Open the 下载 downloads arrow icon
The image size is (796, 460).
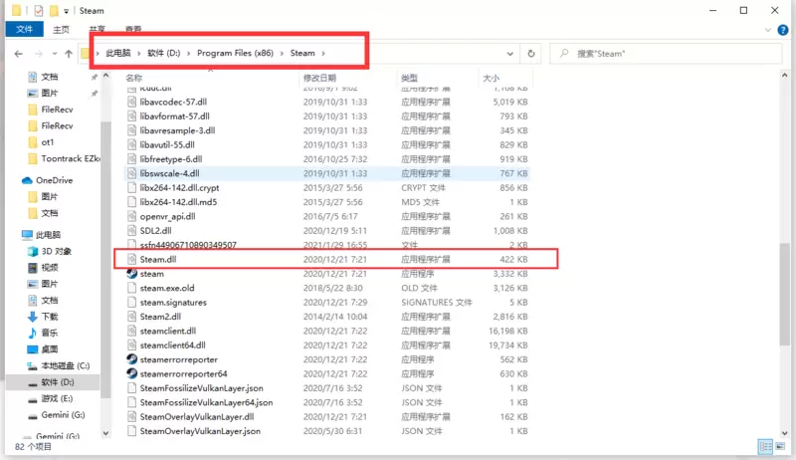point(33,317)
